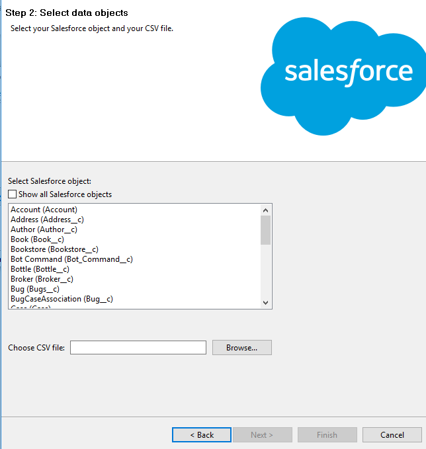426x449 pixels.
Task: Focus the Choose CSV file field
Action: (x=138, y=348)
